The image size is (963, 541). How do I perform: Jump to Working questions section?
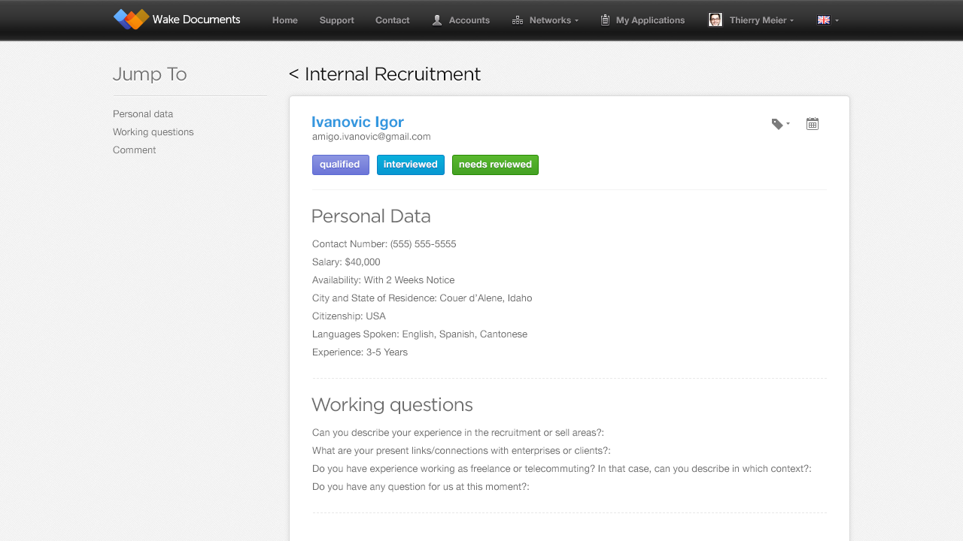pyautogui.click(x=153, y=132)
